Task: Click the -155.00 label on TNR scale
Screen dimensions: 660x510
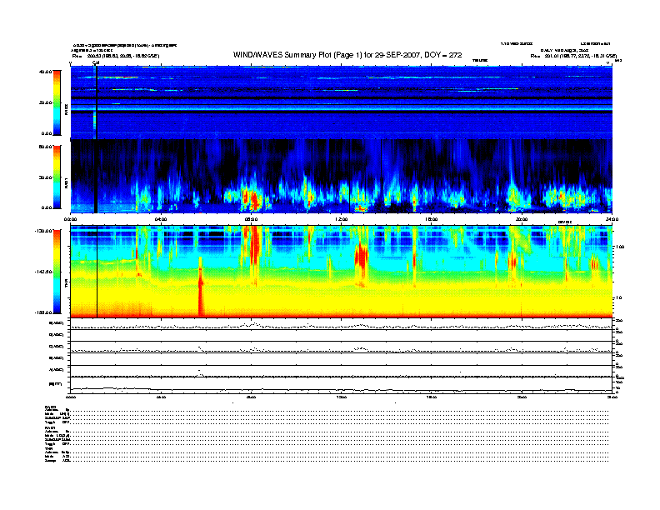Action: 43,312
